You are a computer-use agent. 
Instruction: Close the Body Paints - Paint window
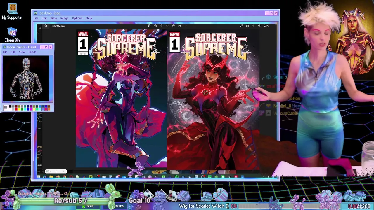pos(50,47)
